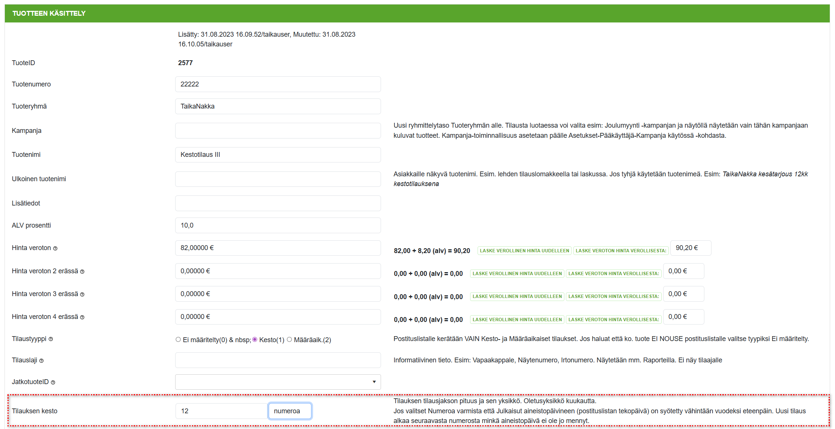Click help icon beside Hinta veroton 2 erässä
This screenshot has width=835, height=429.
click(82, 272)
